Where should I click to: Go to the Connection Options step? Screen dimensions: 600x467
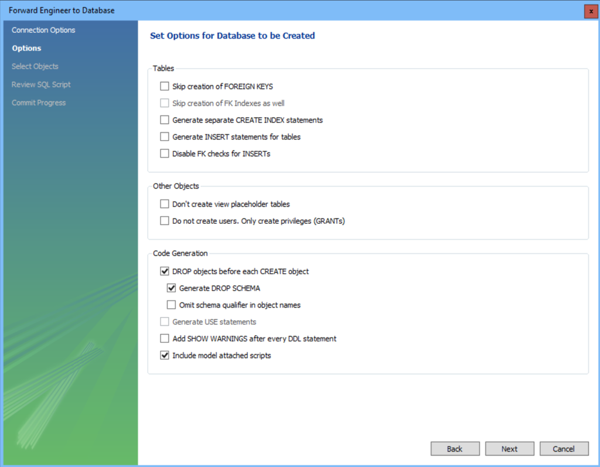click(43, 30)
